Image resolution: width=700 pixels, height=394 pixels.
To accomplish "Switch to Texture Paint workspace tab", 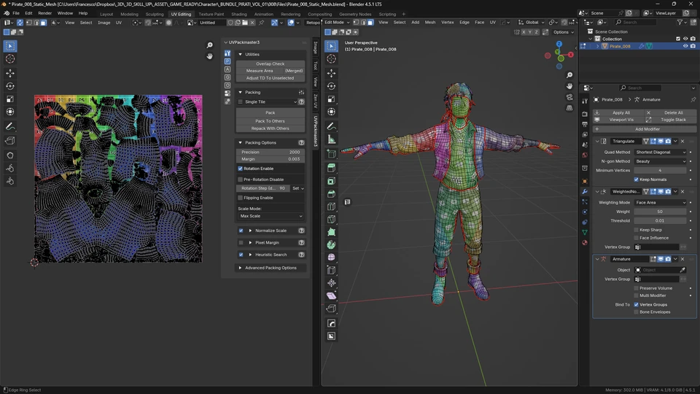I will click(x=211, y=14).
